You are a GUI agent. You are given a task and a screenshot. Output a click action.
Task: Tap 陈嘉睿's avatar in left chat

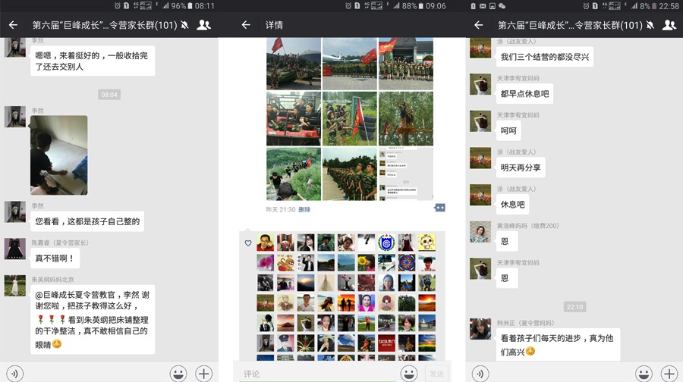tap(15, 249)
